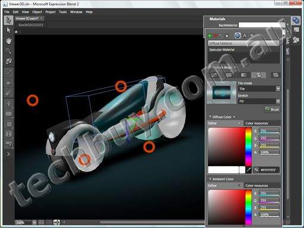Click the blue sphere material icon
This screenshot has height=228, width=304.
237,36
